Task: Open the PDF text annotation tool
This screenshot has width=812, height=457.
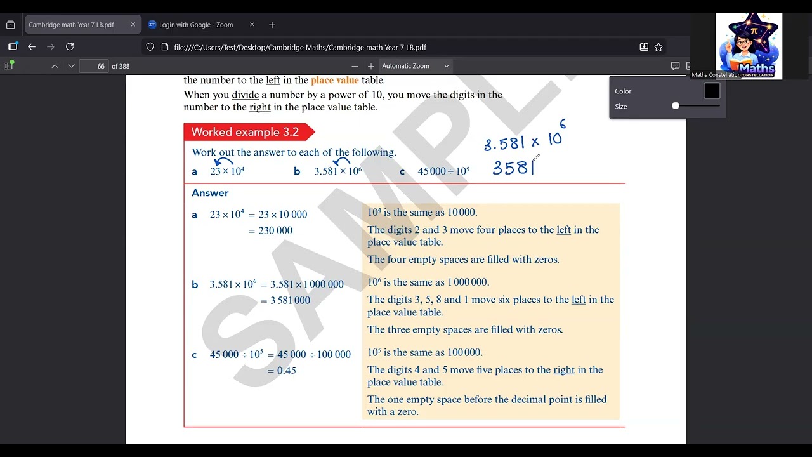Action: 675,66
